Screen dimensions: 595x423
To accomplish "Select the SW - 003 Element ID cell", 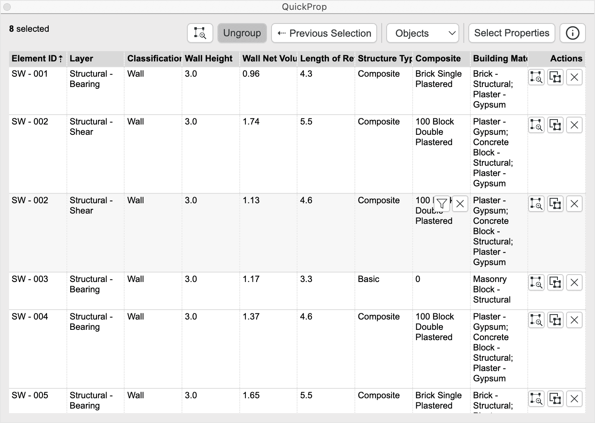I will [x=30, y=279].
